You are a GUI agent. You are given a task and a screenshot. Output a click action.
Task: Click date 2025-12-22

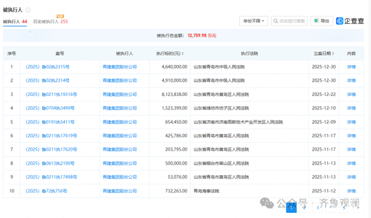(x=324, y=94)
